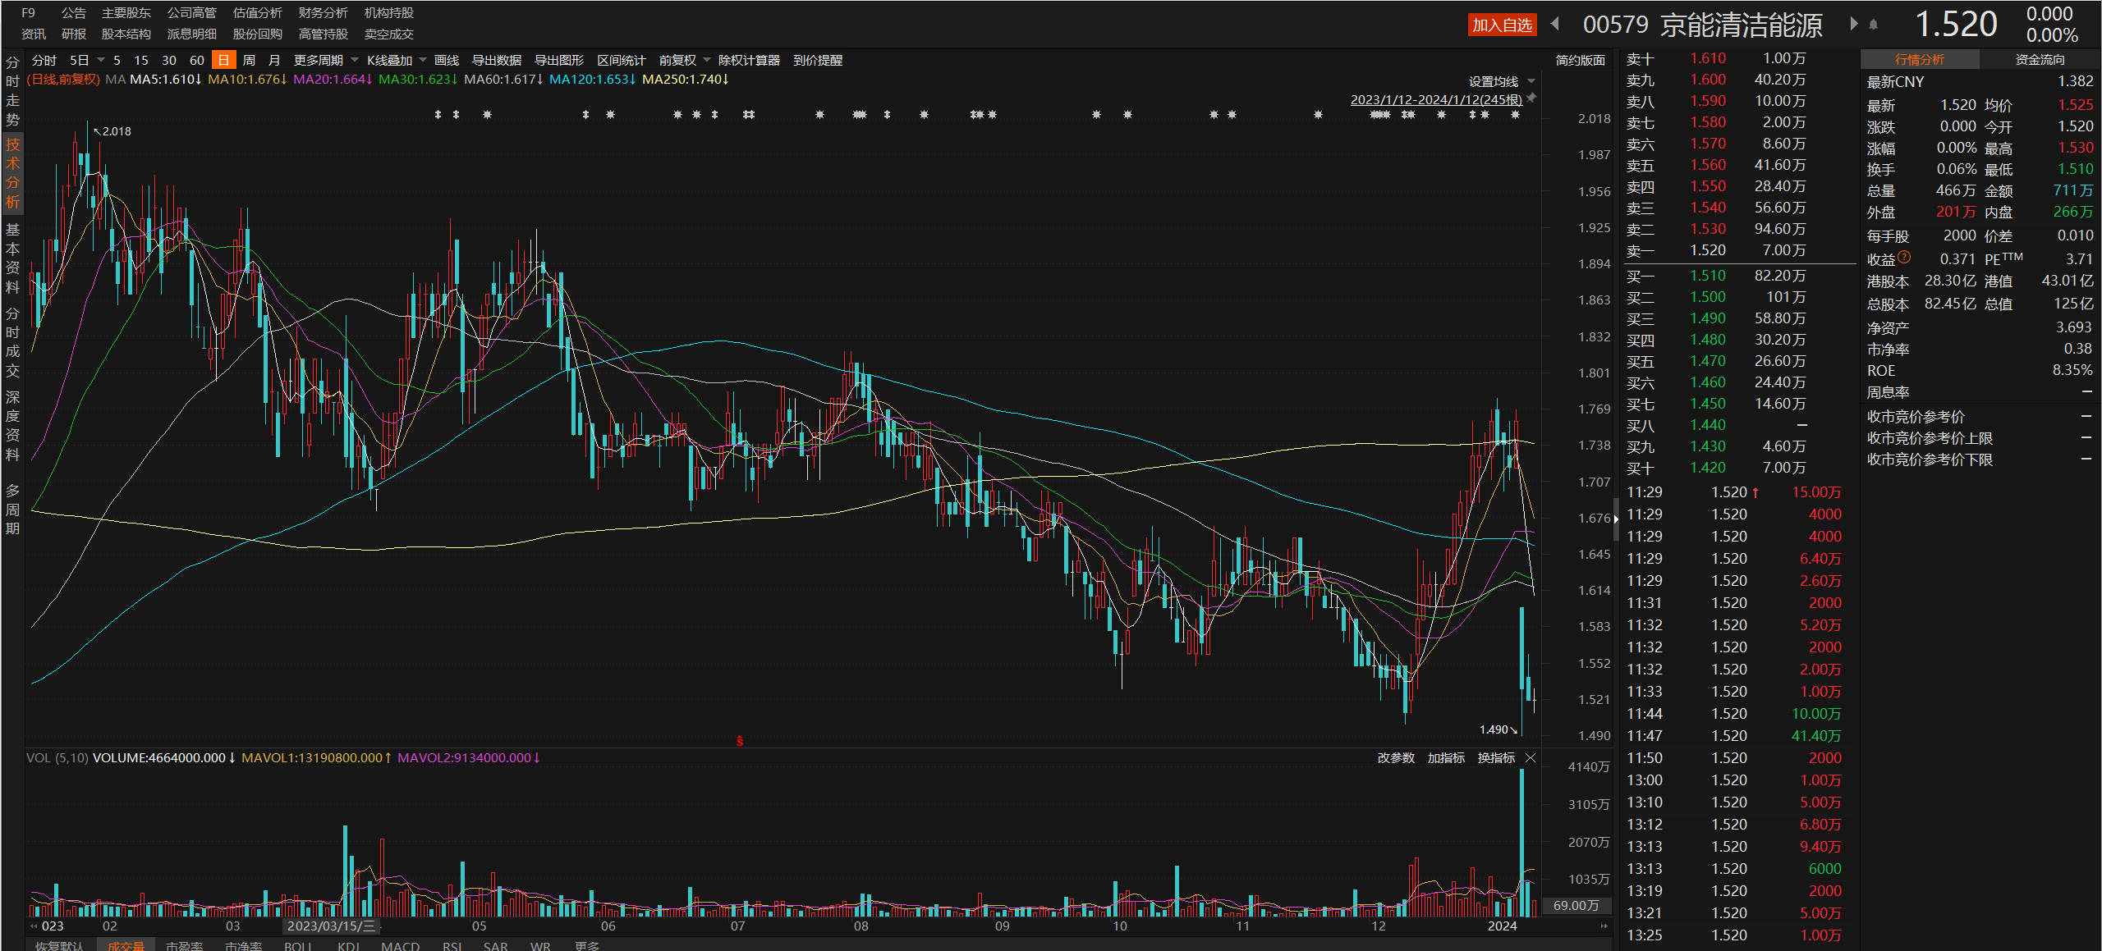Image resolution: width=2102 pixels, height=951 pixels.
Task: Select the MACD indicator tab
Action: (400, 946)
